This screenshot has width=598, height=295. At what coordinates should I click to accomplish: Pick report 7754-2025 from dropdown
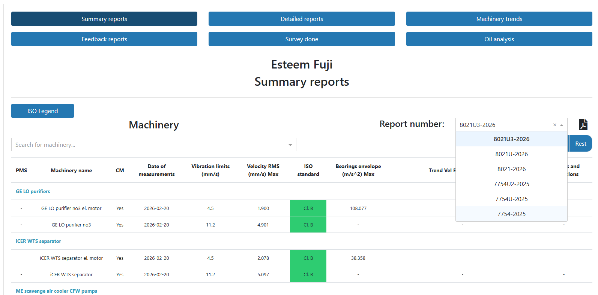pyautogui.click(x=511, y=214)
